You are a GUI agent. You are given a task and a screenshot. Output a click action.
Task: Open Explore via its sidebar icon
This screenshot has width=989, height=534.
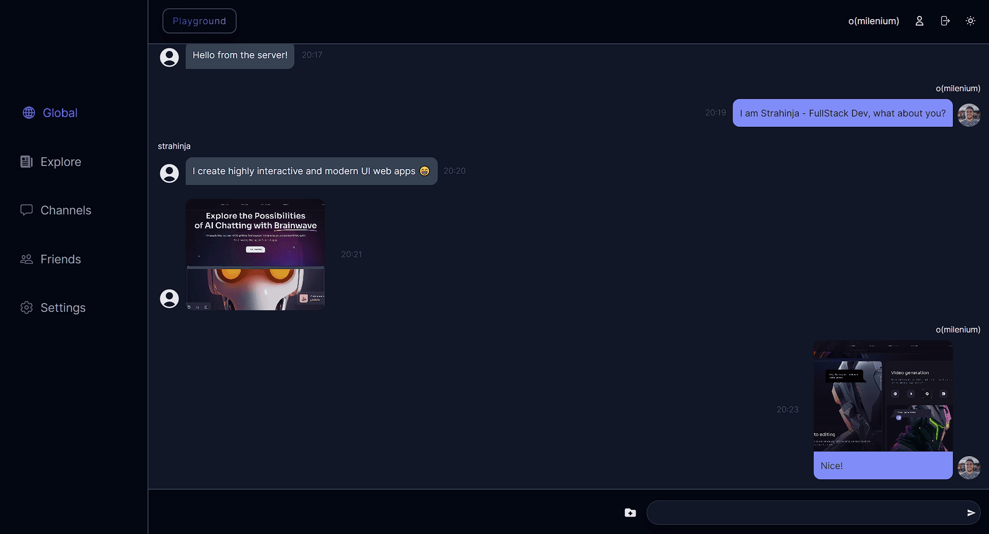[26, 161]
